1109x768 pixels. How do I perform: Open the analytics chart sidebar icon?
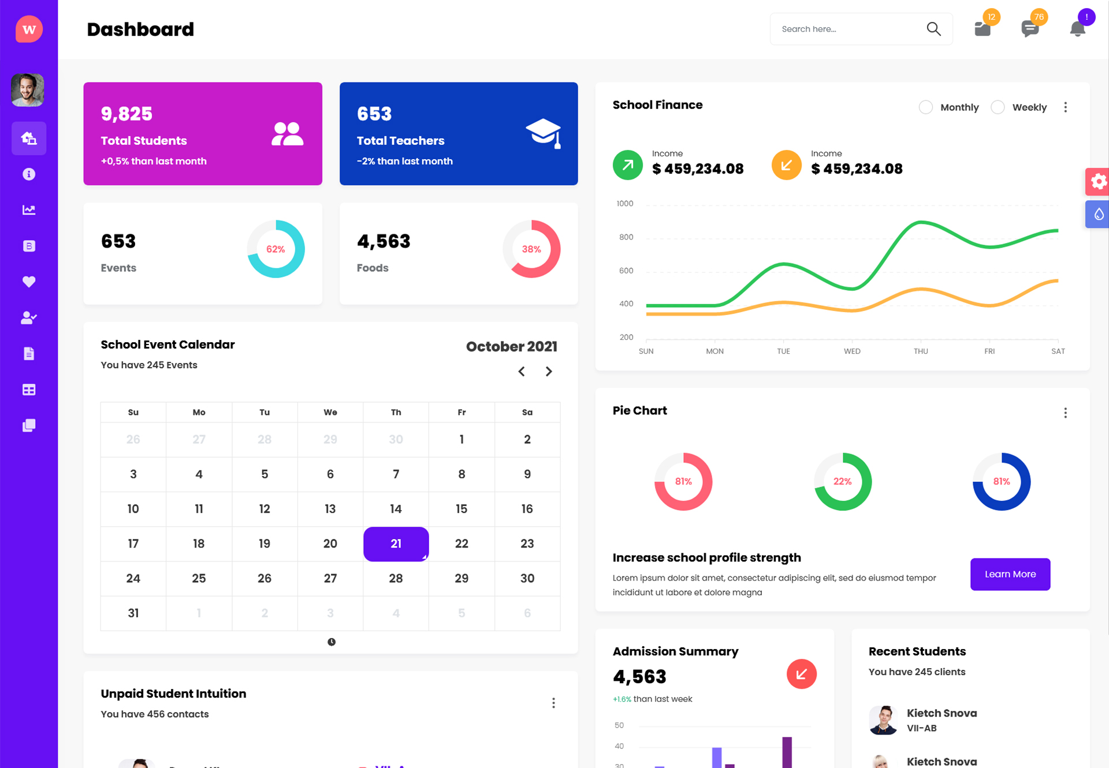(29, 210)
